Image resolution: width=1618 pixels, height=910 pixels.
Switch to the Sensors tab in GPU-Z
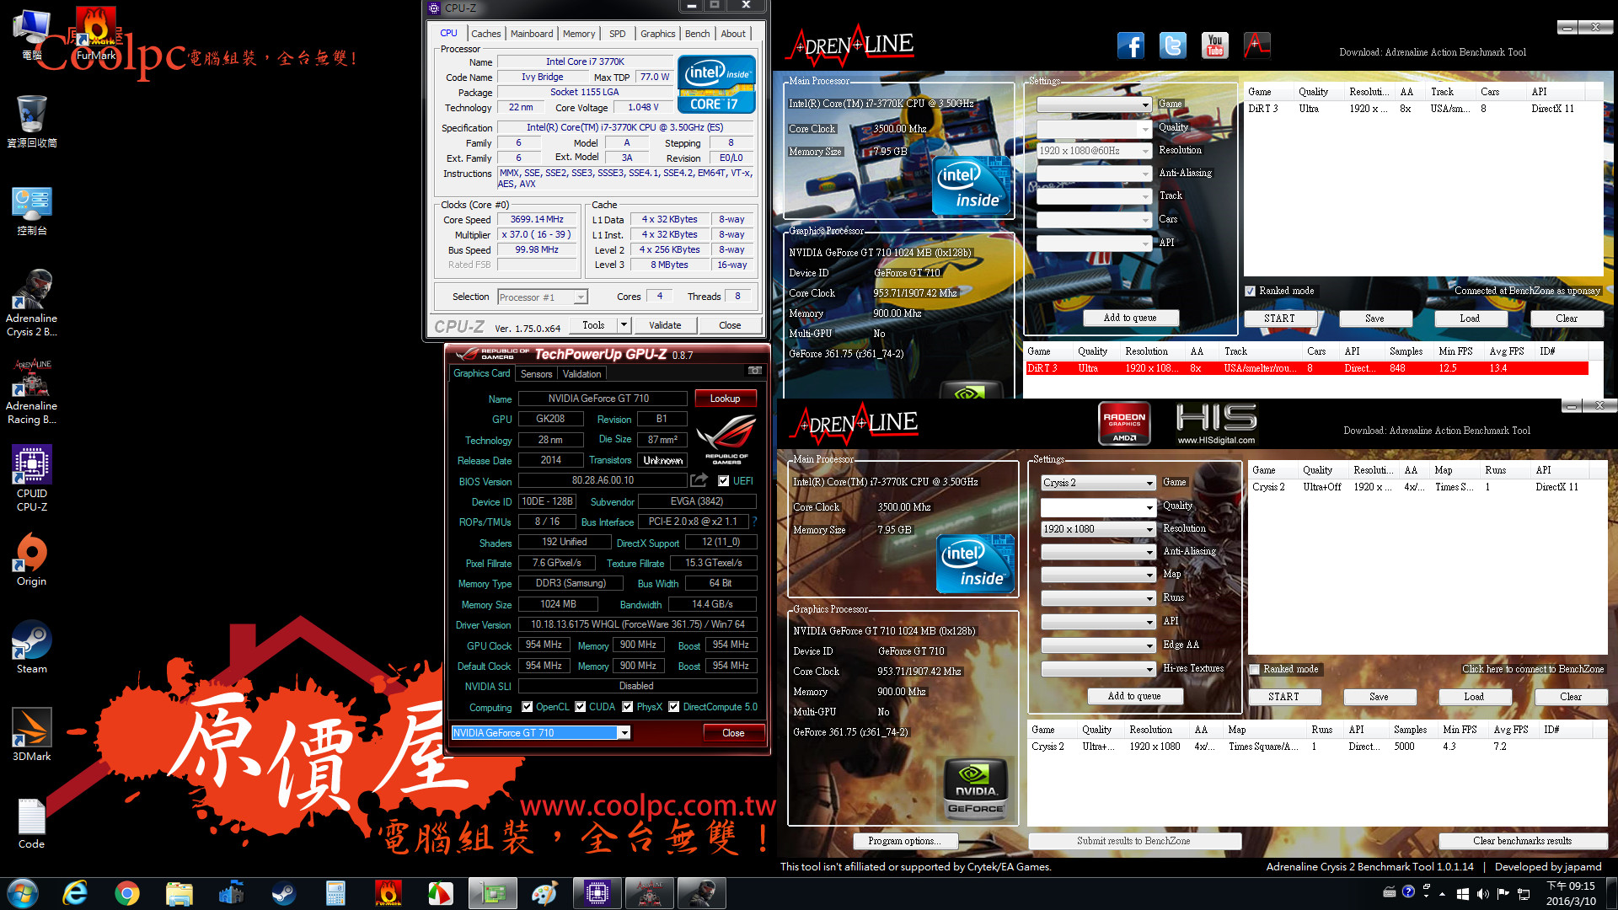[x=536, y=374]
